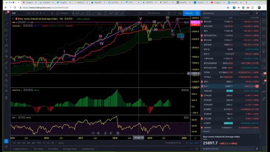270x152 pixels.
Task: Zoom in chart with plus button
Action: (x=98, y=133)
